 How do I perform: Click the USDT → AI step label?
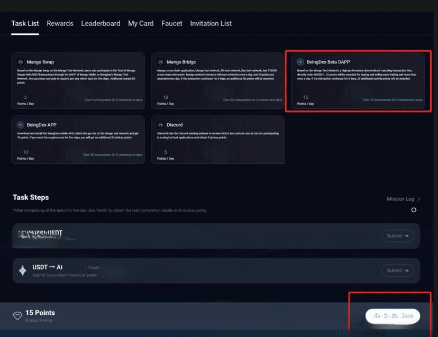pos(47,267)
